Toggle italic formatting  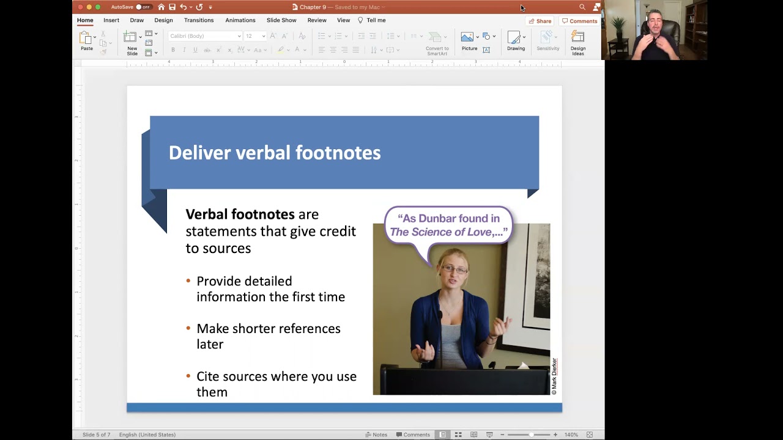click(x=184, y=50)
